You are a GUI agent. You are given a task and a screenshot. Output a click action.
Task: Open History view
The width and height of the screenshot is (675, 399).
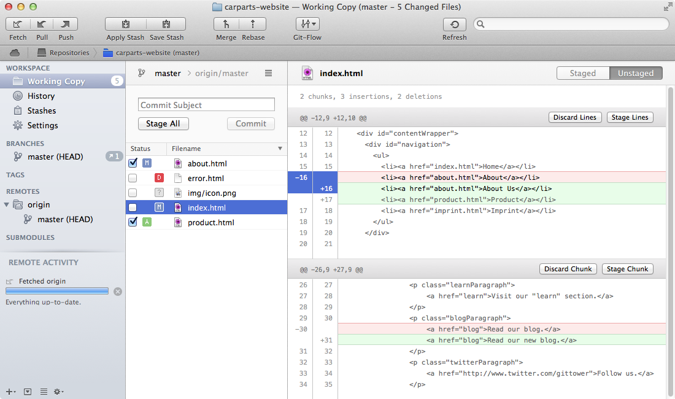point(41,96)
